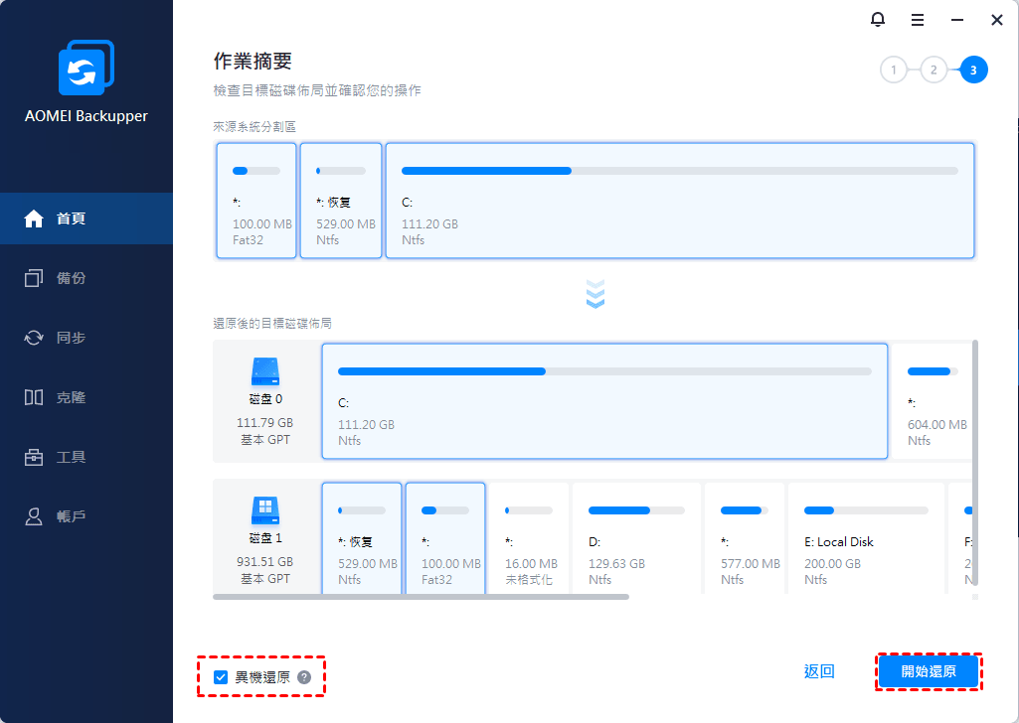The height and width of the screenshot is (723, 1019).
Task: Click the 異機還原 help question mark icon
Action: tap(304, 677)
